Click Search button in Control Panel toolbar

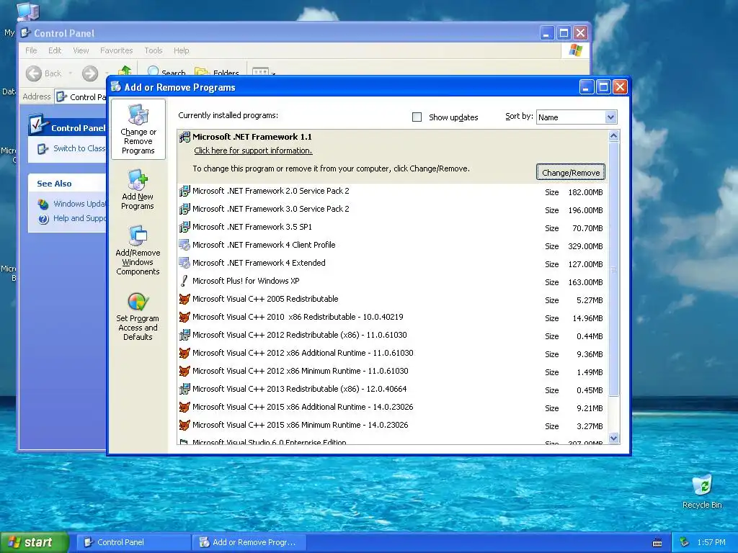[166, 71]
